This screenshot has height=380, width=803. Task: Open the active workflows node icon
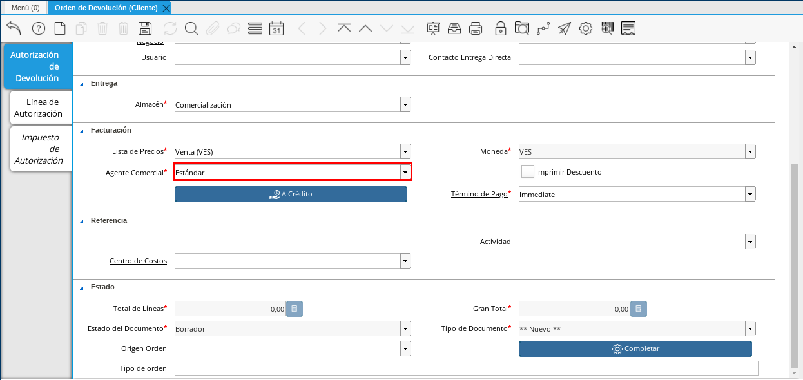pos(543,28)
